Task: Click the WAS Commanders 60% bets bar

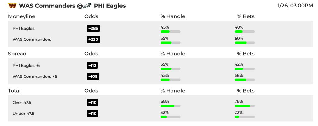Action: [245, 43]
